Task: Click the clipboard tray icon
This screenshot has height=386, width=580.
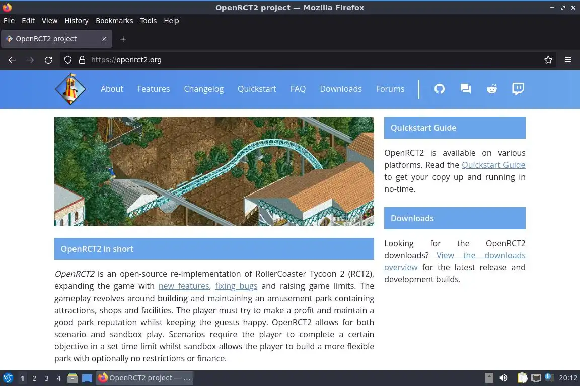Action: [x=522, y=378]
